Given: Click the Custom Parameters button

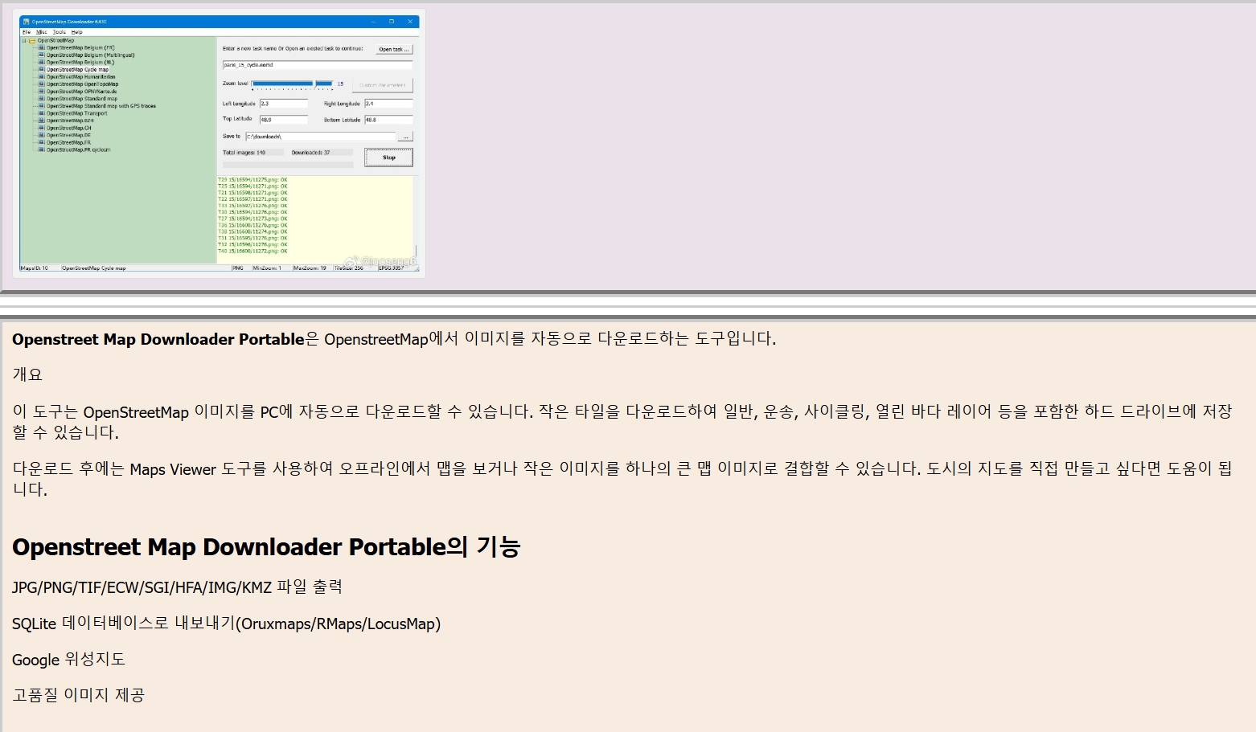Looking at the screenshot, I should tap(382, 85).
